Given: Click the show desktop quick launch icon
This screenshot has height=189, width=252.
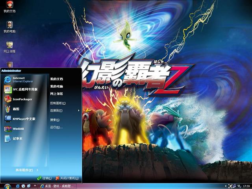Looking at the screenshot, I should click(x=29, y=186).
